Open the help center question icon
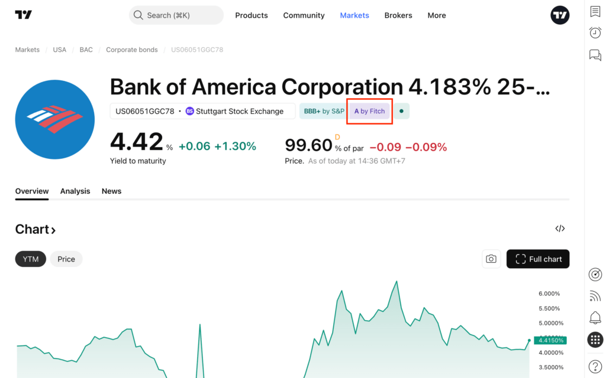The width and height of the screenshot is (606, 378). pyautogui.click(x=595, y=366)
